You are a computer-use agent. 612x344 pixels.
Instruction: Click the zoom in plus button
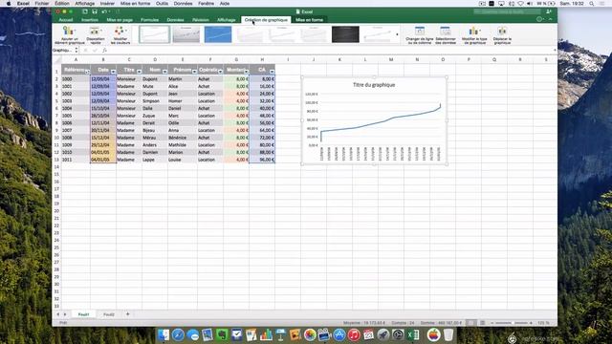(x=531, y=323)
